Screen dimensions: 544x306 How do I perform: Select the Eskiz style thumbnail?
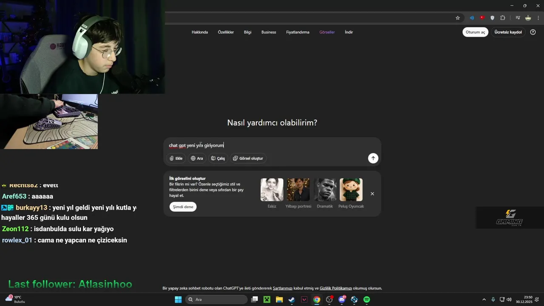click(272, 190)
